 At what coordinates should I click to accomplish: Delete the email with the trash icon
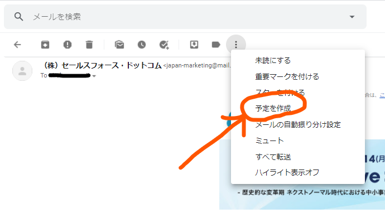point(89,45)
